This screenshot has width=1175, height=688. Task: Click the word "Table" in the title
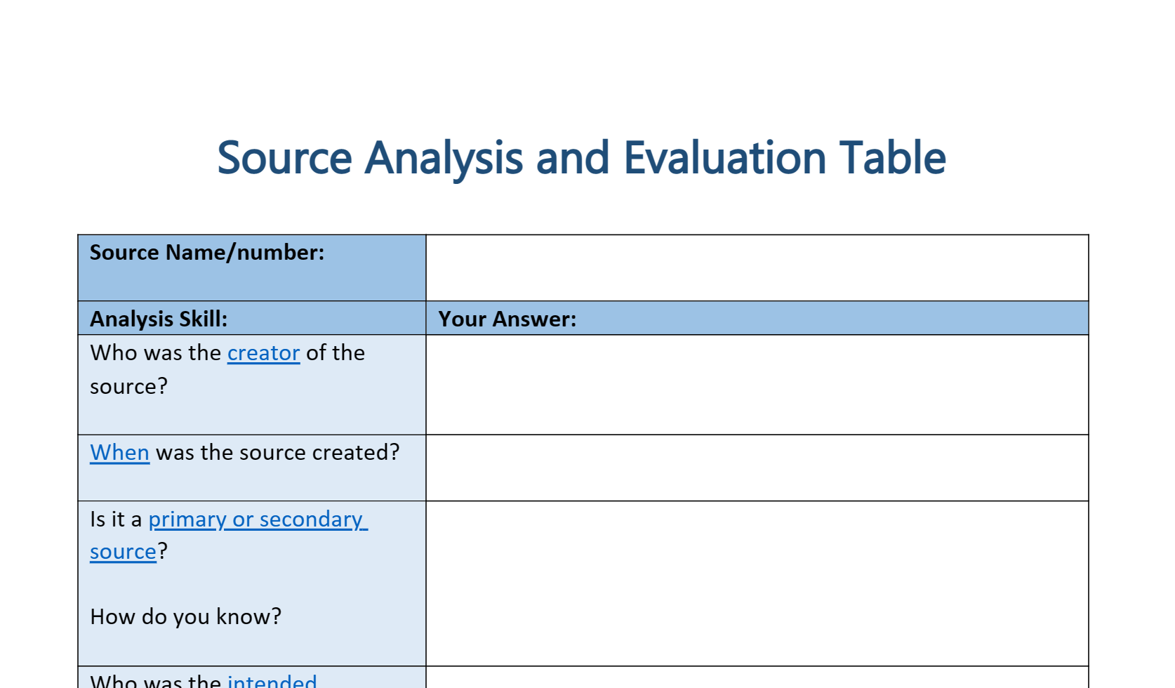tap(893, 157)
